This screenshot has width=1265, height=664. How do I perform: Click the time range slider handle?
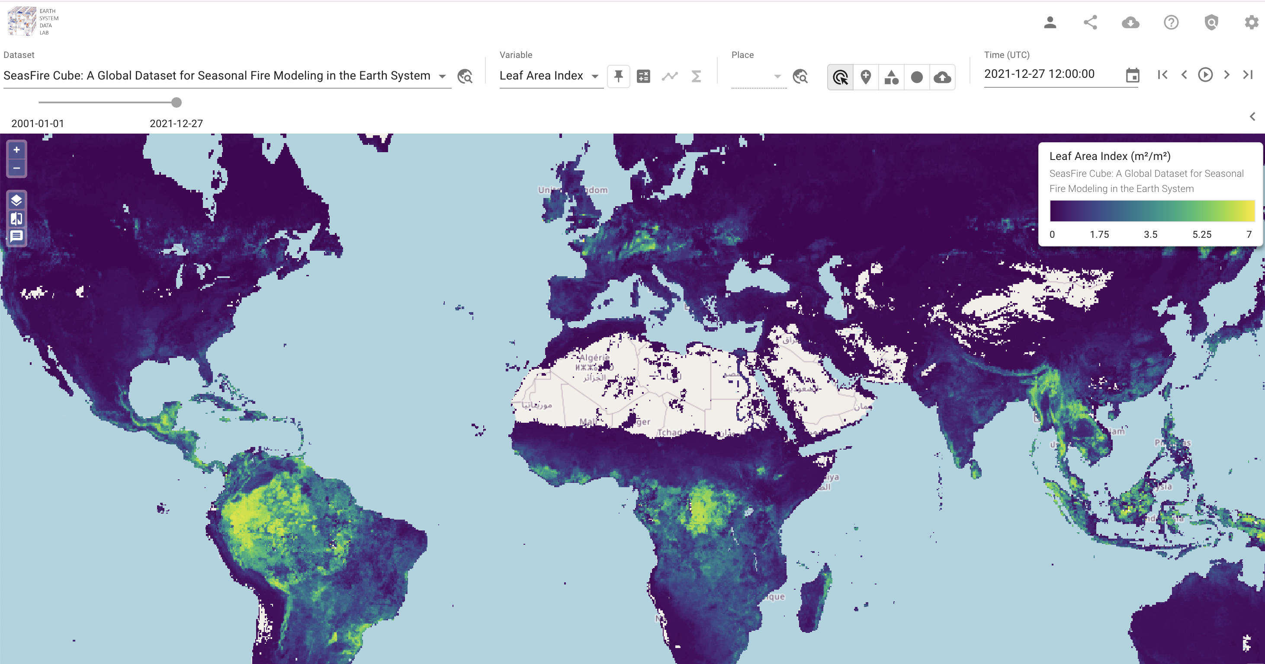pos(176,102)
